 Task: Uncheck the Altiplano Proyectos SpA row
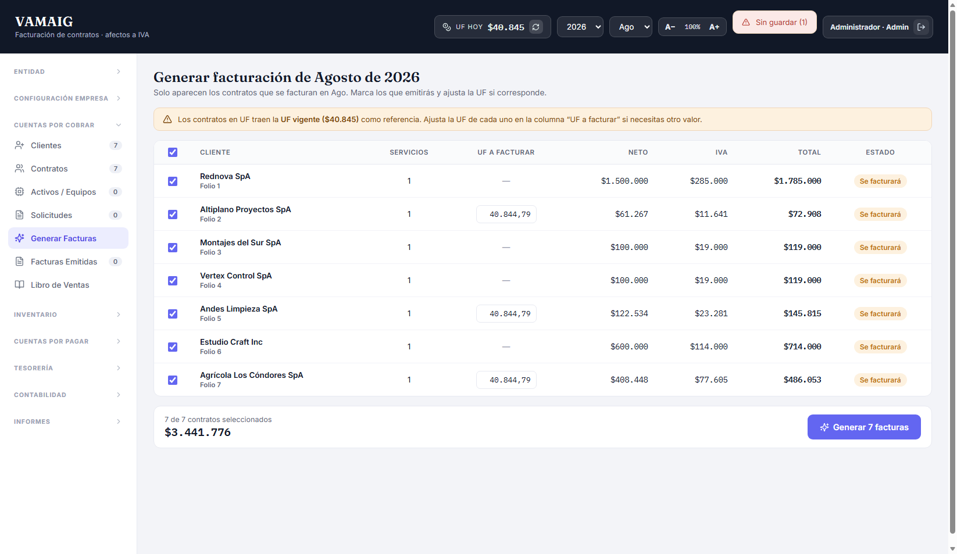coord(173,215)
